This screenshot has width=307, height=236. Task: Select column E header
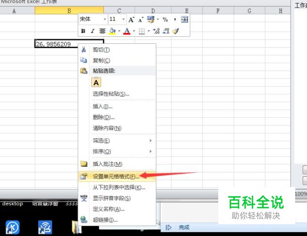click(187, 11)
